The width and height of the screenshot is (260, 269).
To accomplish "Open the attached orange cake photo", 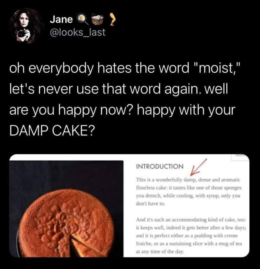I will point(66,209).
